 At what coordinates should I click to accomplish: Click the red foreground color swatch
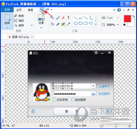[127, 18]
